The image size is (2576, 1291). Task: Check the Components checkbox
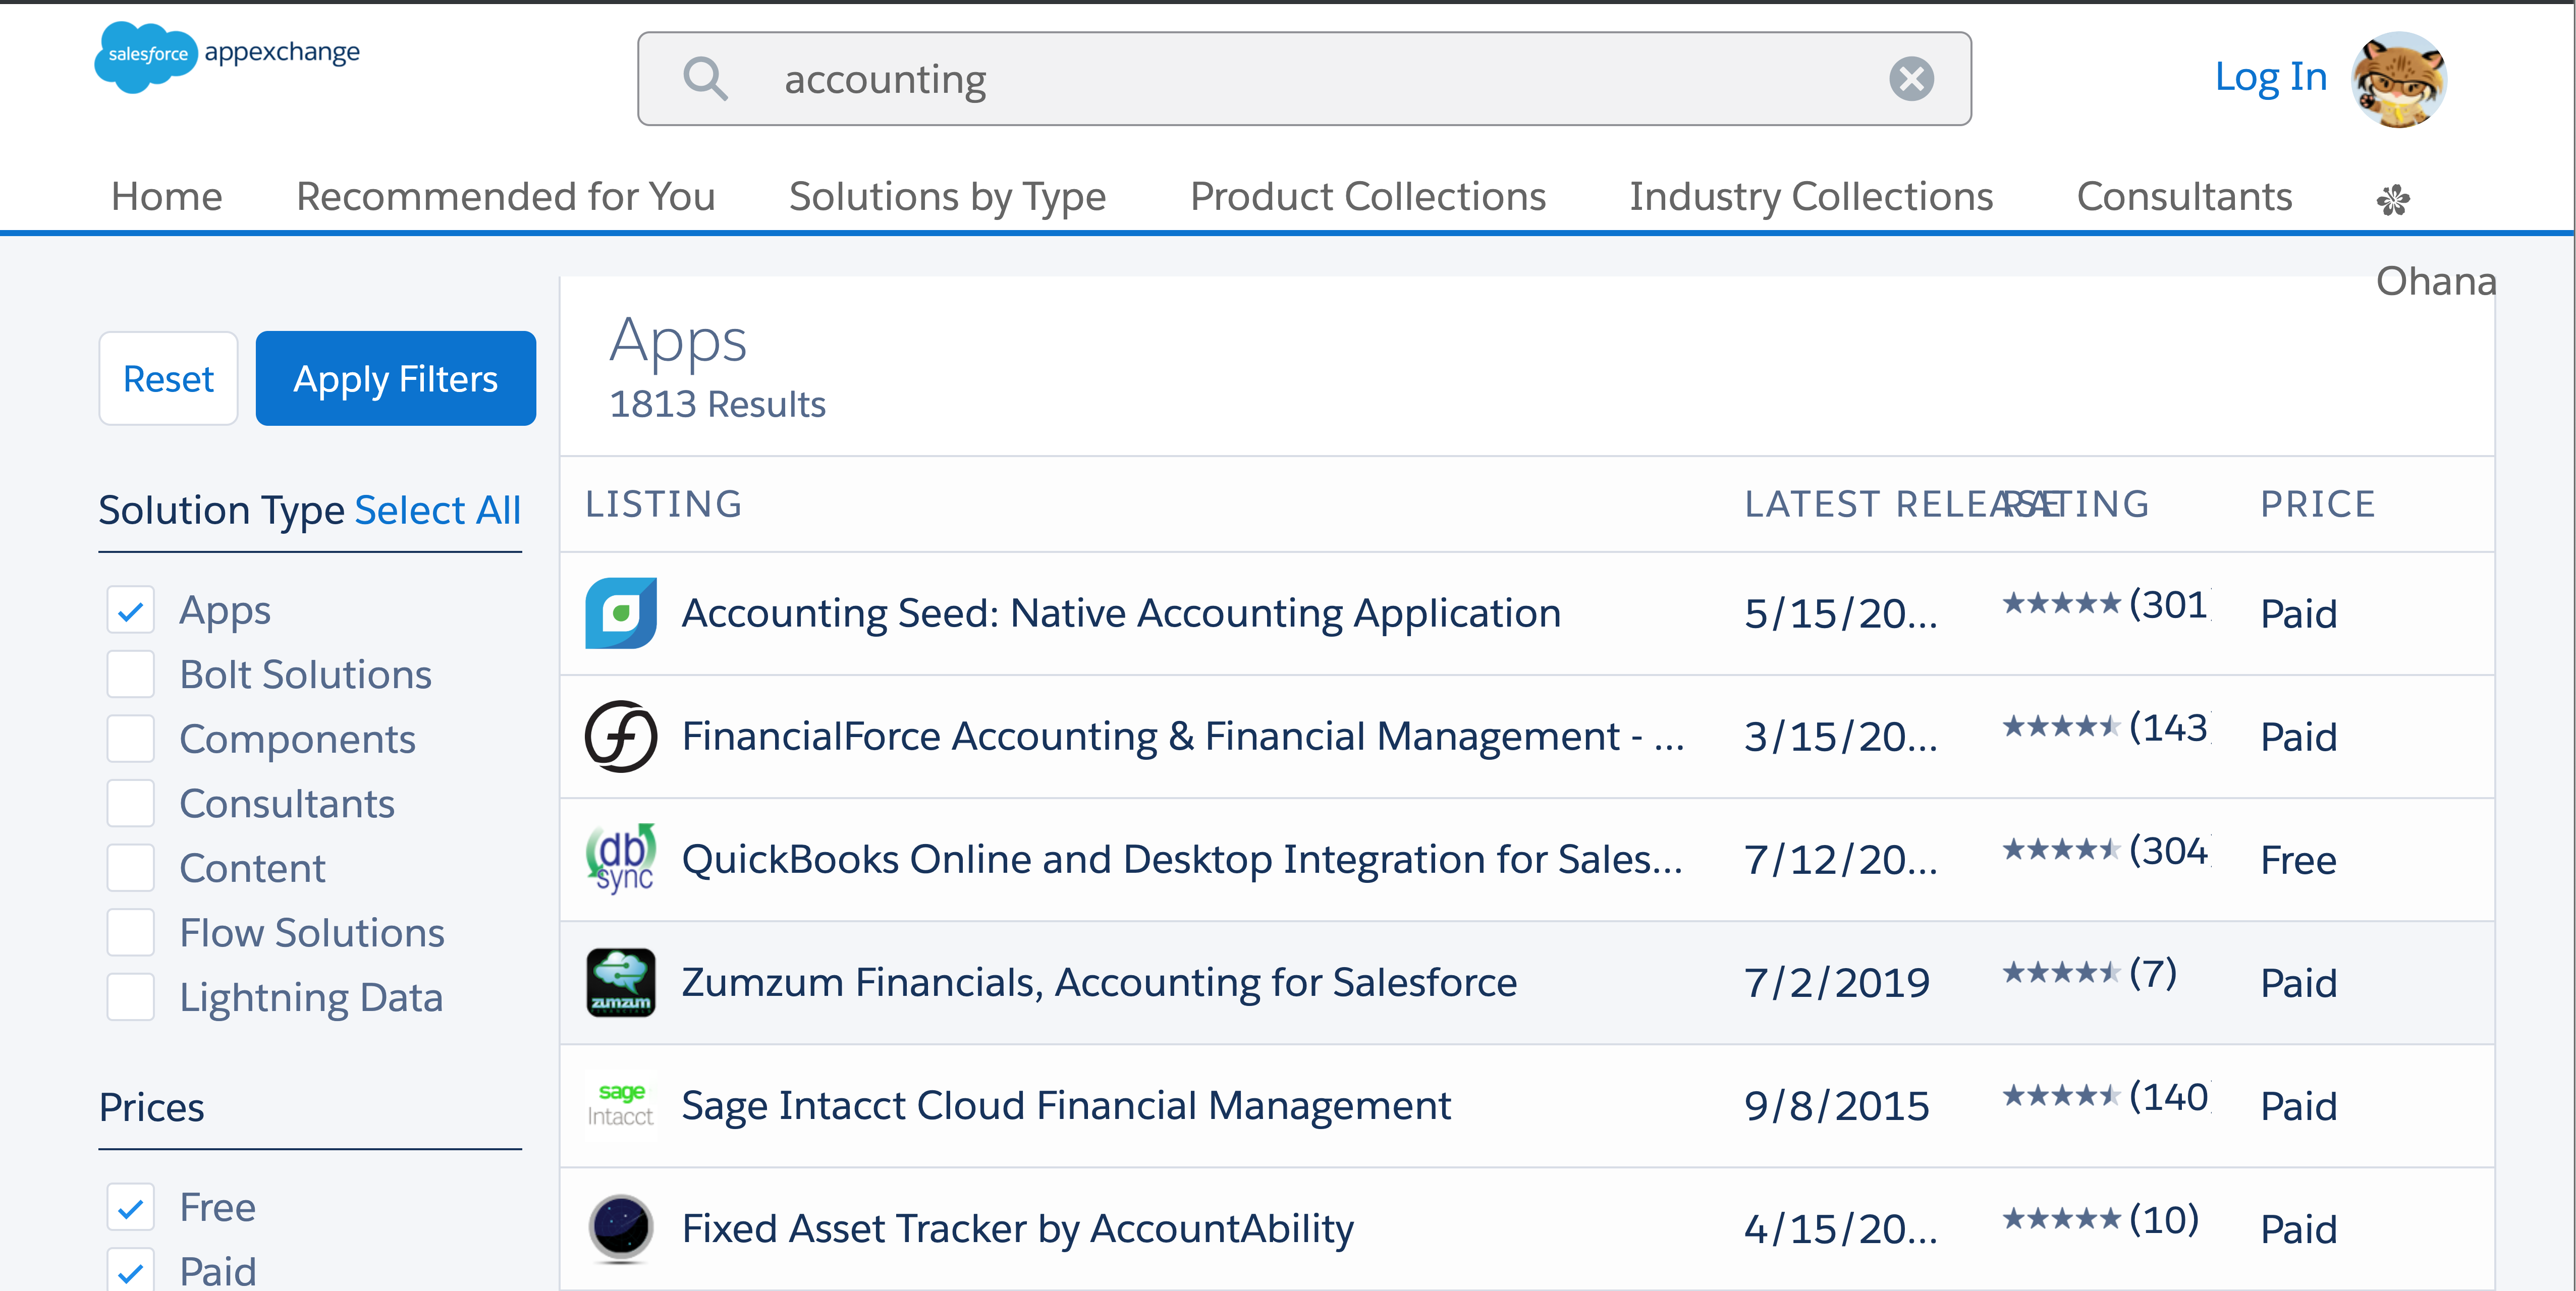coord(131,739)
